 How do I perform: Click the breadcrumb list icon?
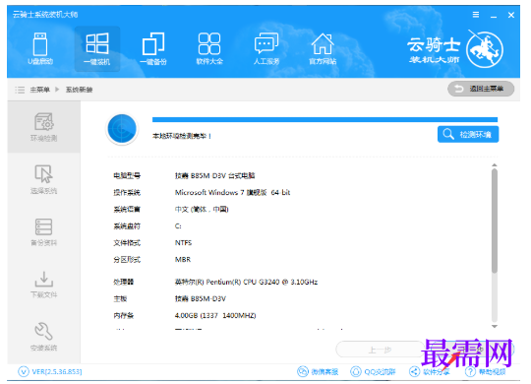pyautogui.click(x=20, y=90)
